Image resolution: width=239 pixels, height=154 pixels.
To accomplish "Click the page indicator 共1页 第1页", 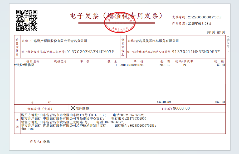I will point(216,32).
